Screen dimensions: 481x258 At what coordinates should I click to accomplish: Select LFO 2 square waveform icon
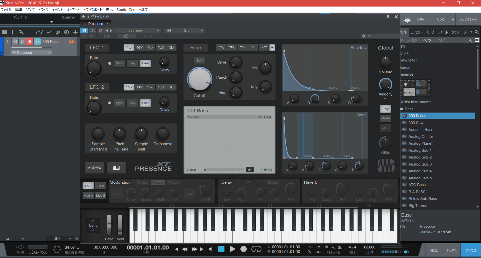[161, 87]
